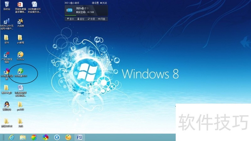
Task: Launch the 广发证券 trading shortcut
Action: pyautogui.click(x=7, y=58)
